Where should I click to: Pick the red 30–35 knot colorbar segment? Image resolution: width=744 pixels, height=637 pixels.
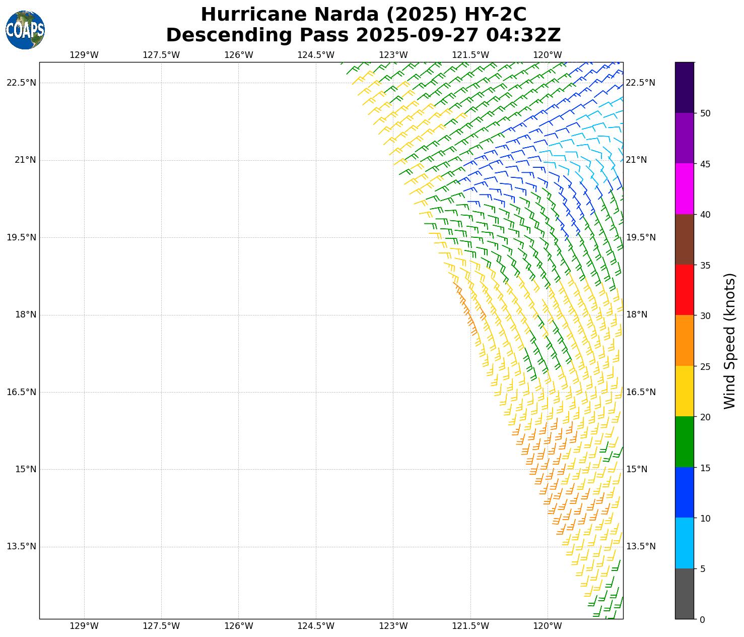684,290
